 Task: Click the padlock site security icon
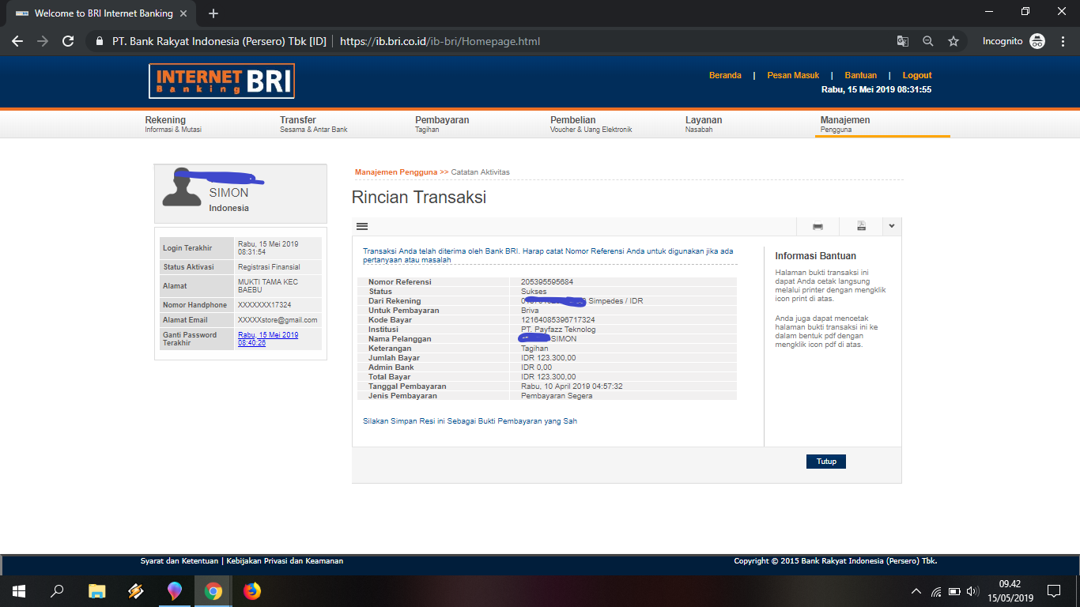coord(100,41)
